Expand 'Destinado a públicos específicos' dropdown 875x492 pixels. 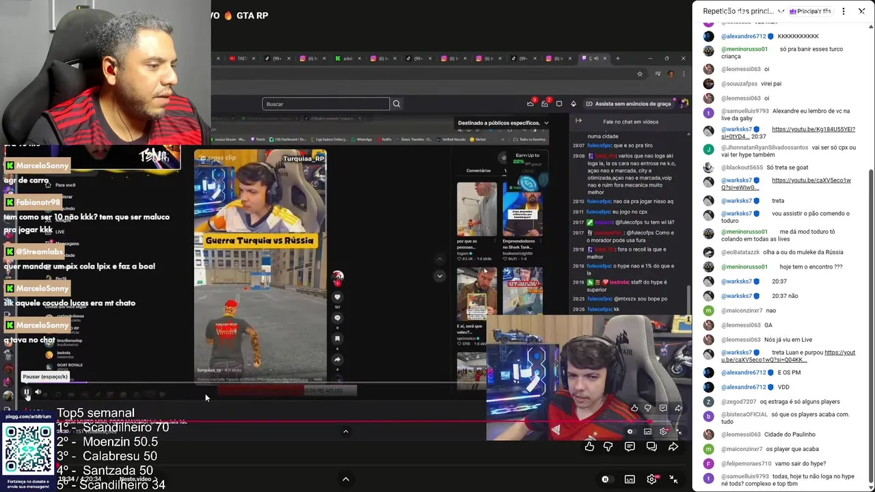pyautogui.click(x=503, y=123)
